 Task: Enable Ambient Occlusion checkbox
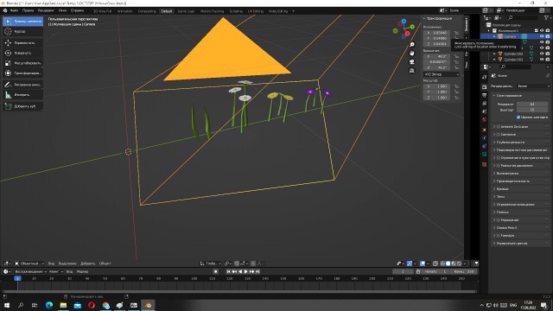(499, 127)
